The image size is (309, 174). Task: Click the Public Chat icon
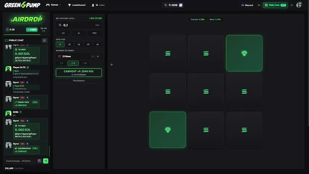[x=6, y=40]
